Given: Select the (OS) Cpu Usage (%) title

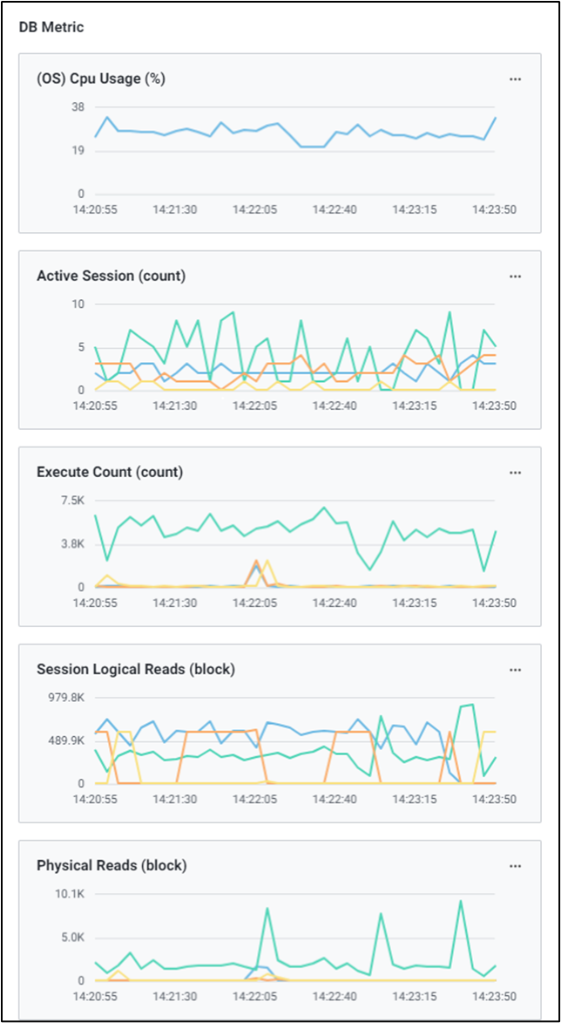Looking at the screenshot, I should 101,79.
